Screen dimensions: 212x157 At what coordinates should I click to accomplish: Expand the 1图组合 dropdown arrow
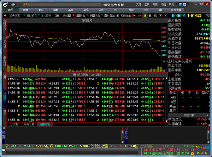click(x=87, y=16)
